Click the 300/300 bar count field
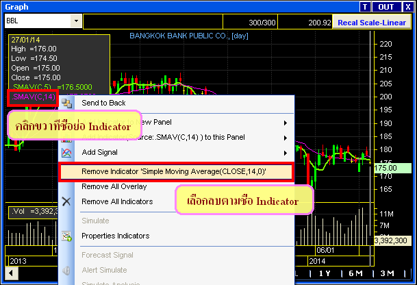417x285 pixels. pyautogui.click(x=250, y=22)
